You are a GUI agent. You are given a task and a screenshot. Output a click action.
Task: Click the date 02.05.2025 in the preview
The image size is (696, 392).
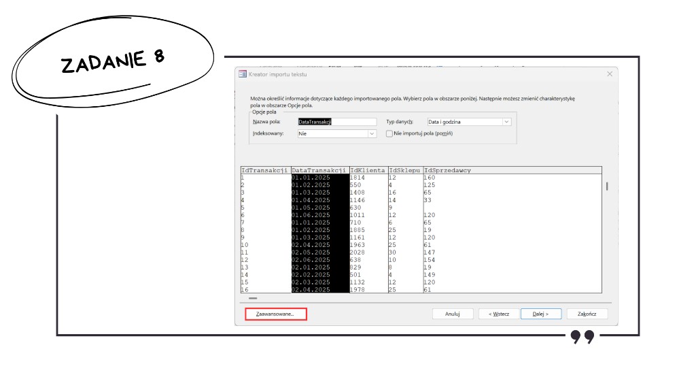(311, 252)
